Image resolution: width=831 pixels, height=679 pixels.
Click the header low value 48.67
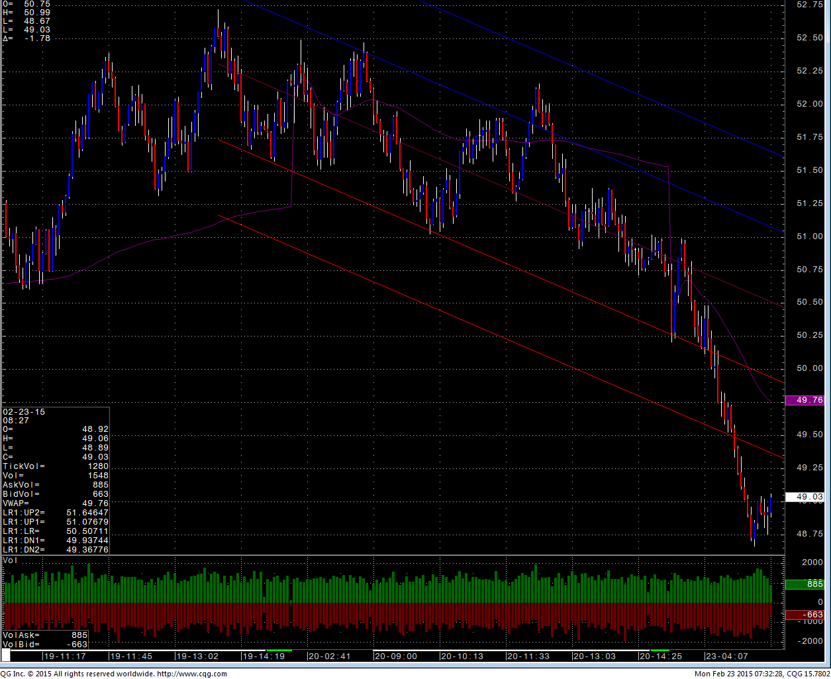coord(37,21)
